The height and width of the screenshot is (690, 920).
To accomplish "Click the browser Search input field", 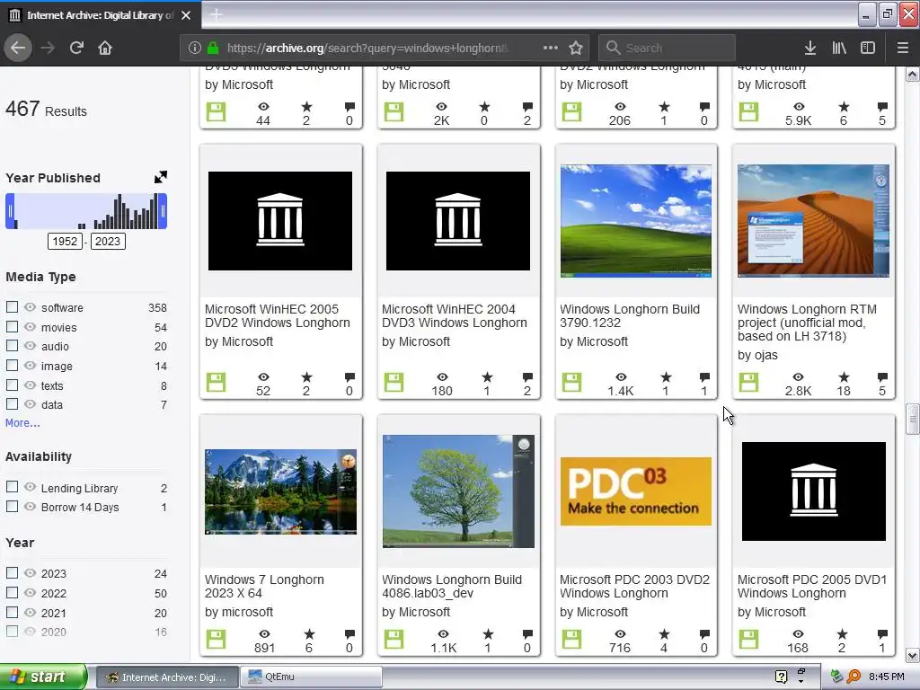I will [x=667, y=48].
